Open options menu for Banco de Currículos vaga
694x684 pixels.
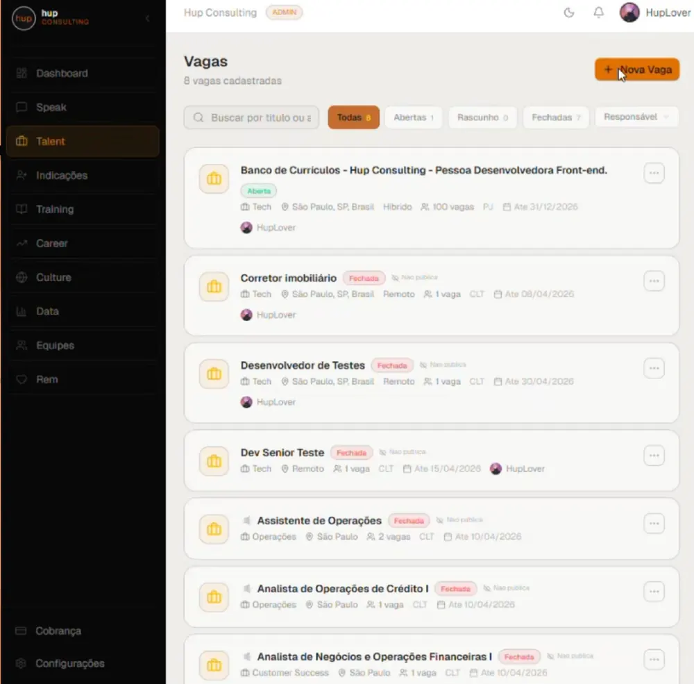pos(654,173)
